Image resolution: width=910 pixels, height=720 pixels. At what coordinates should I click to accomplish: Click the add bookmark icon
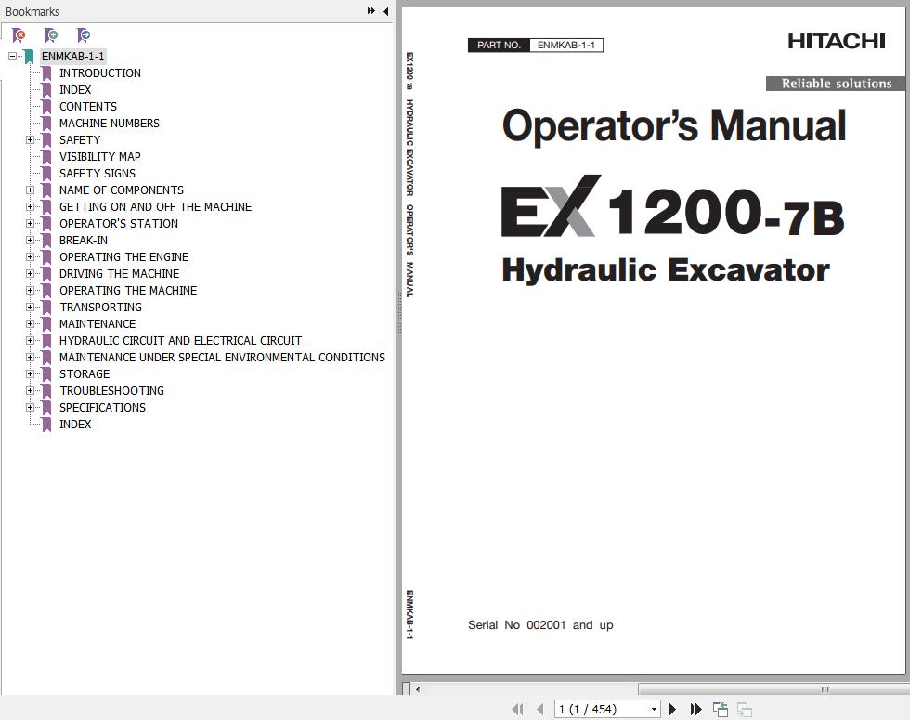[x=51, y=35]
